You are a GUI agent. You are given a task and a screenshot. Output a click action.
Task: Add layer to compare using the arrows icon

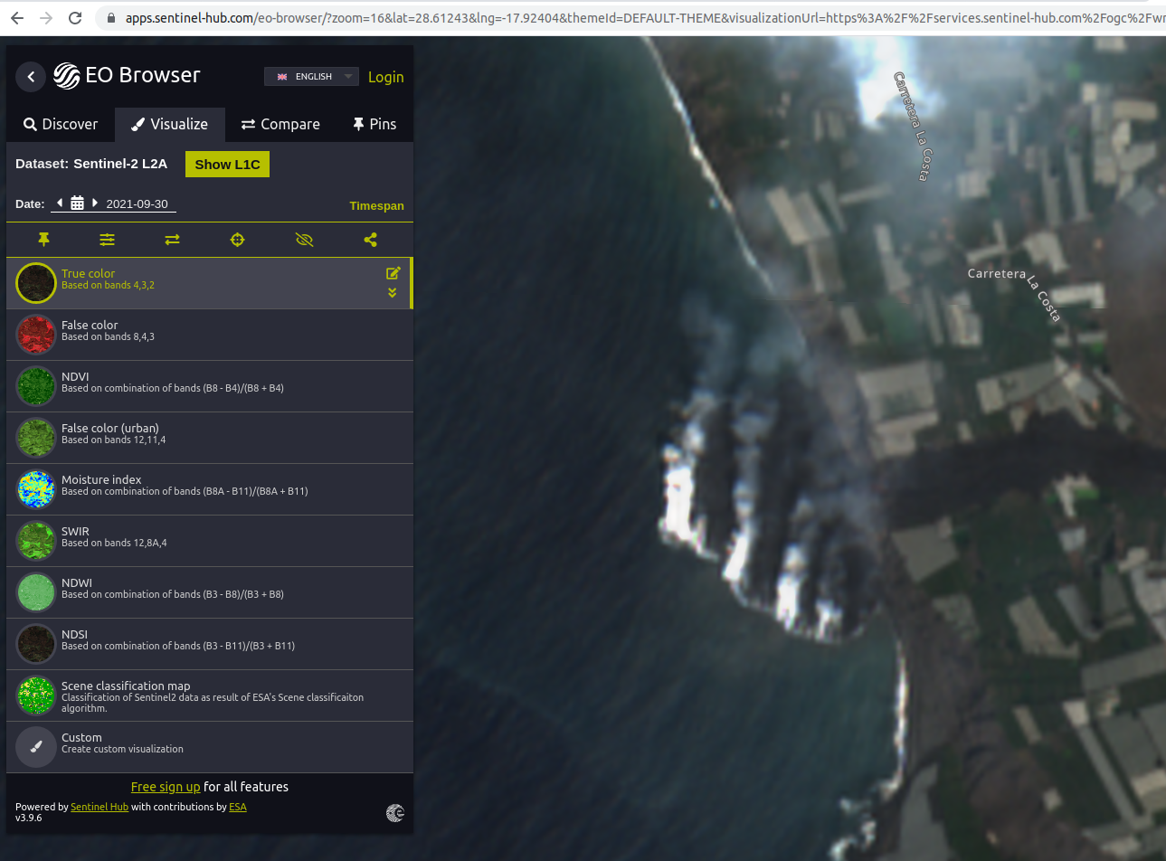click(x=172, y=240)
